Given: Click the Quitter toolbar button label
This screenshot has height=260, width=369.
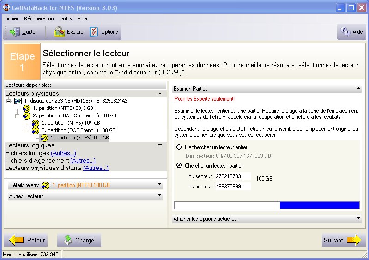Looking at the screenshot, I should (x=30, y=32).
